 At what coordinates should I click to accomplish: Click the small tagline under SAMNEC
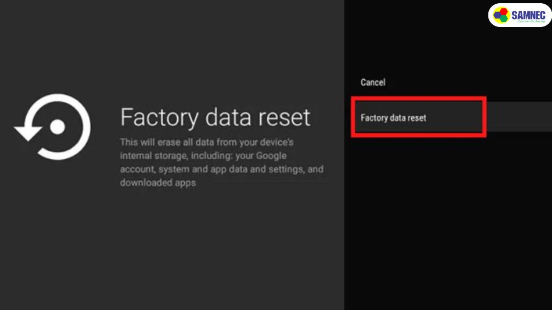pyautogui.click(x=528, y=22)
